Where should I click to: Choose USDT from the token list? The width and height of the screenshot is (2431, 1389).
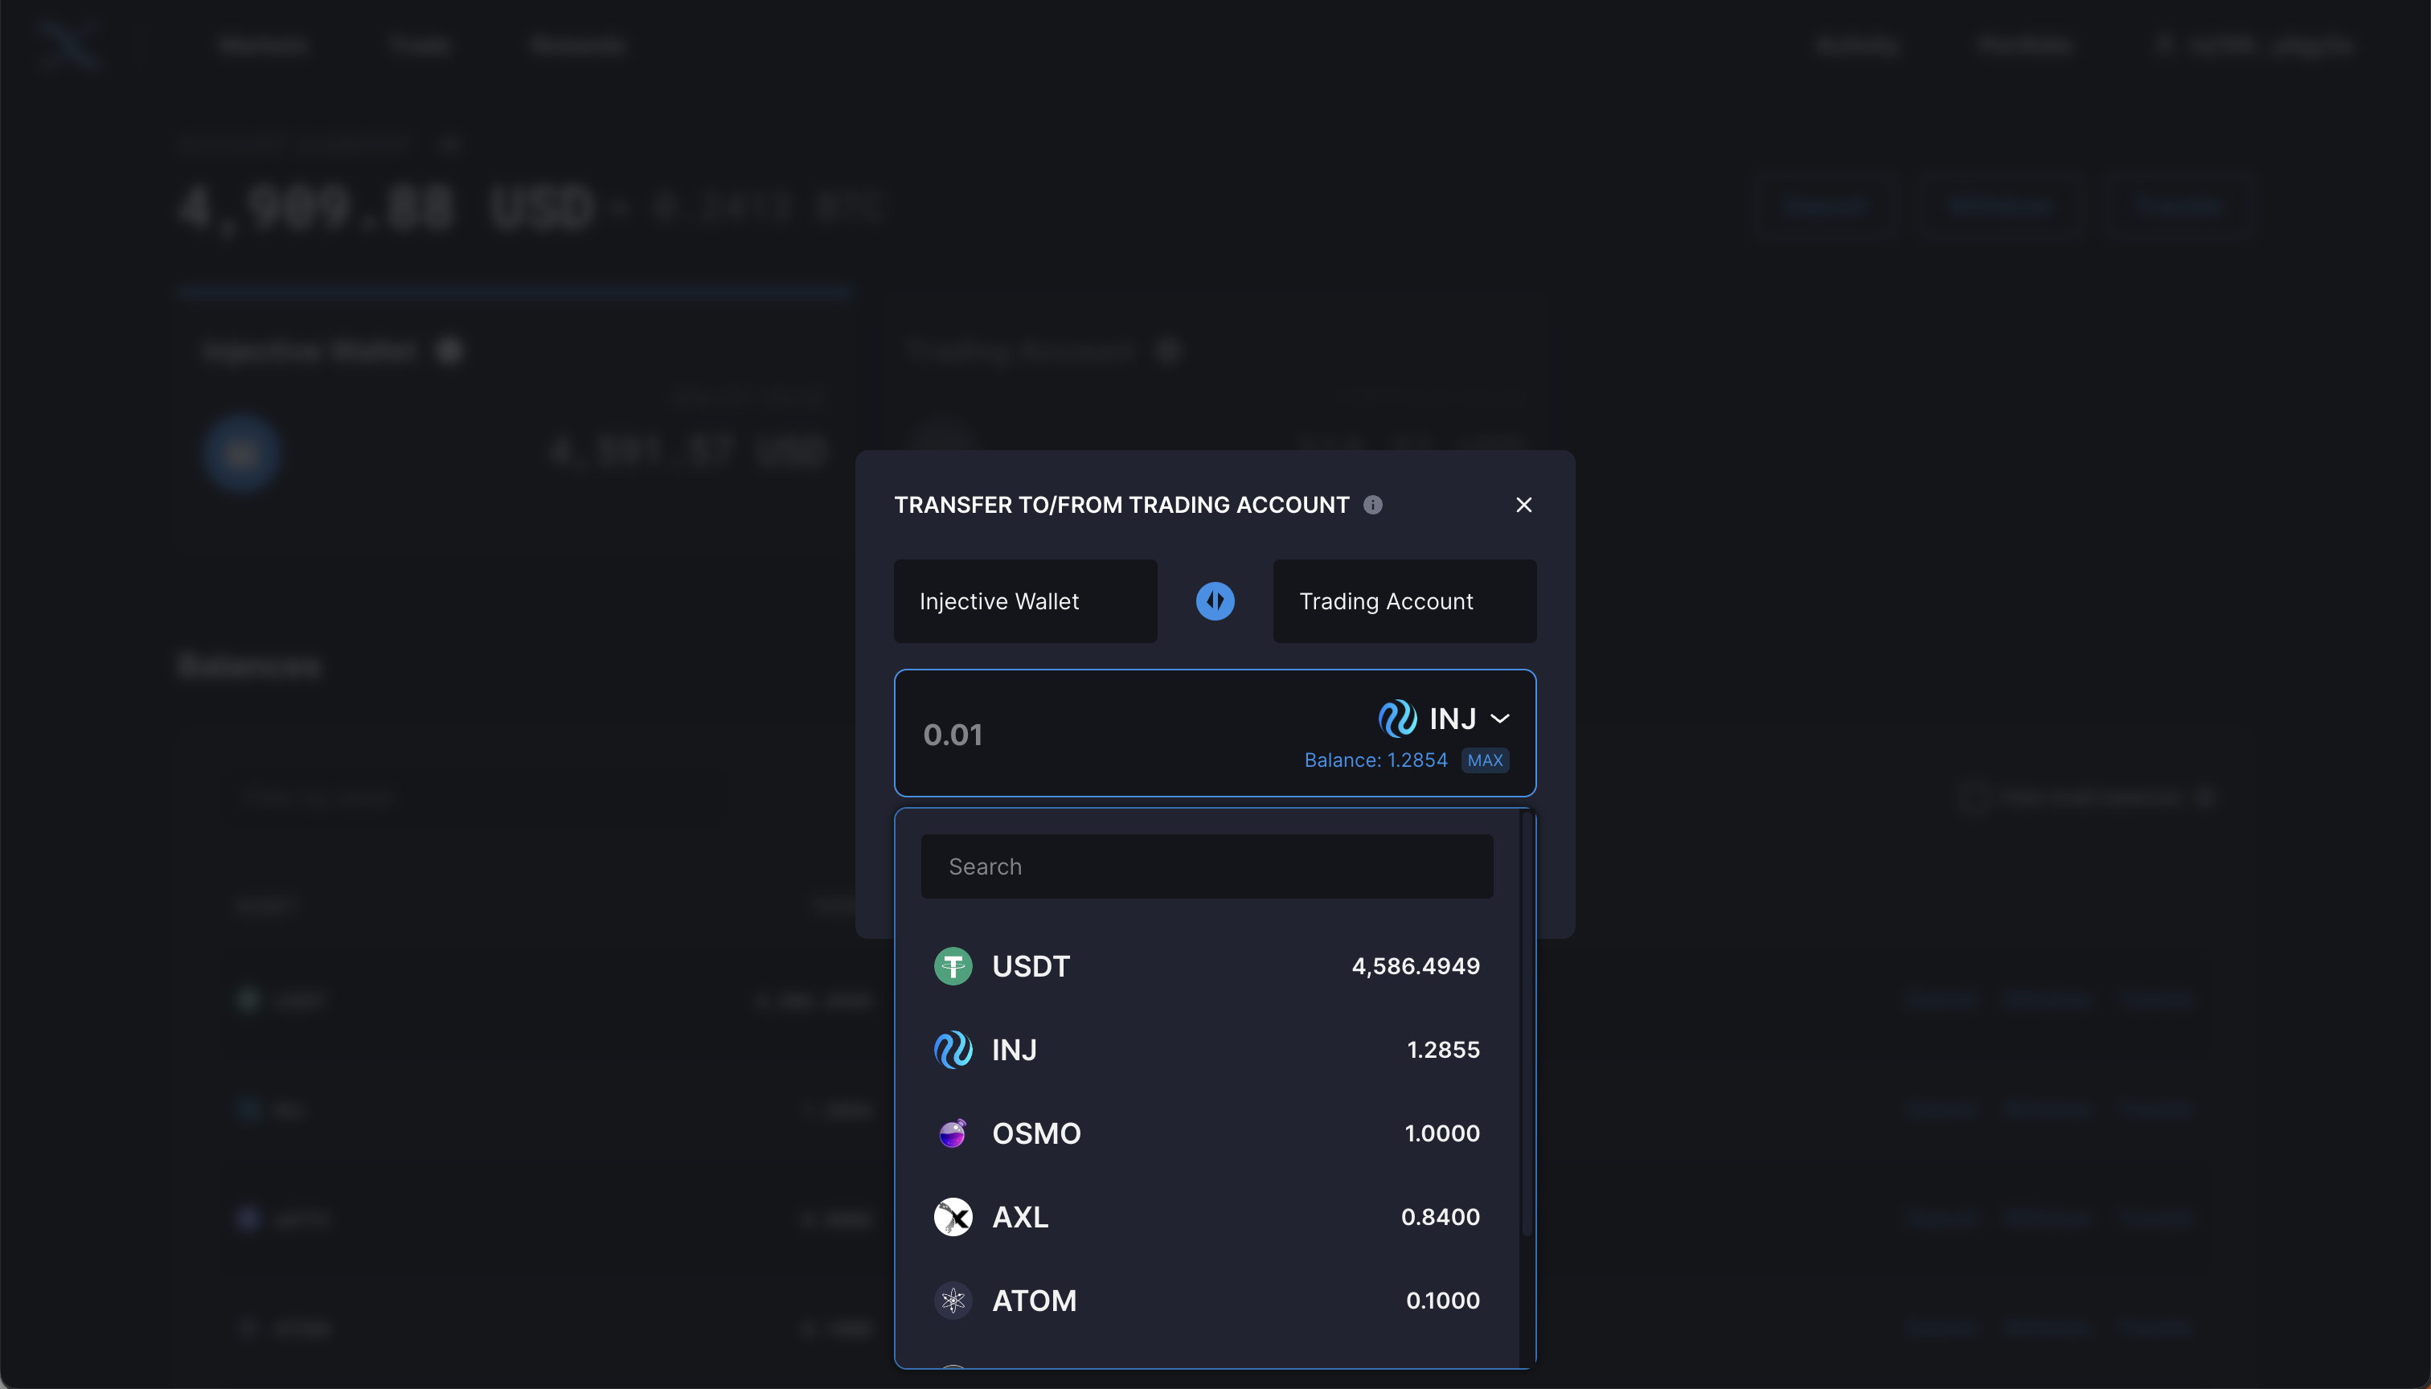(x=1207, y=966)
